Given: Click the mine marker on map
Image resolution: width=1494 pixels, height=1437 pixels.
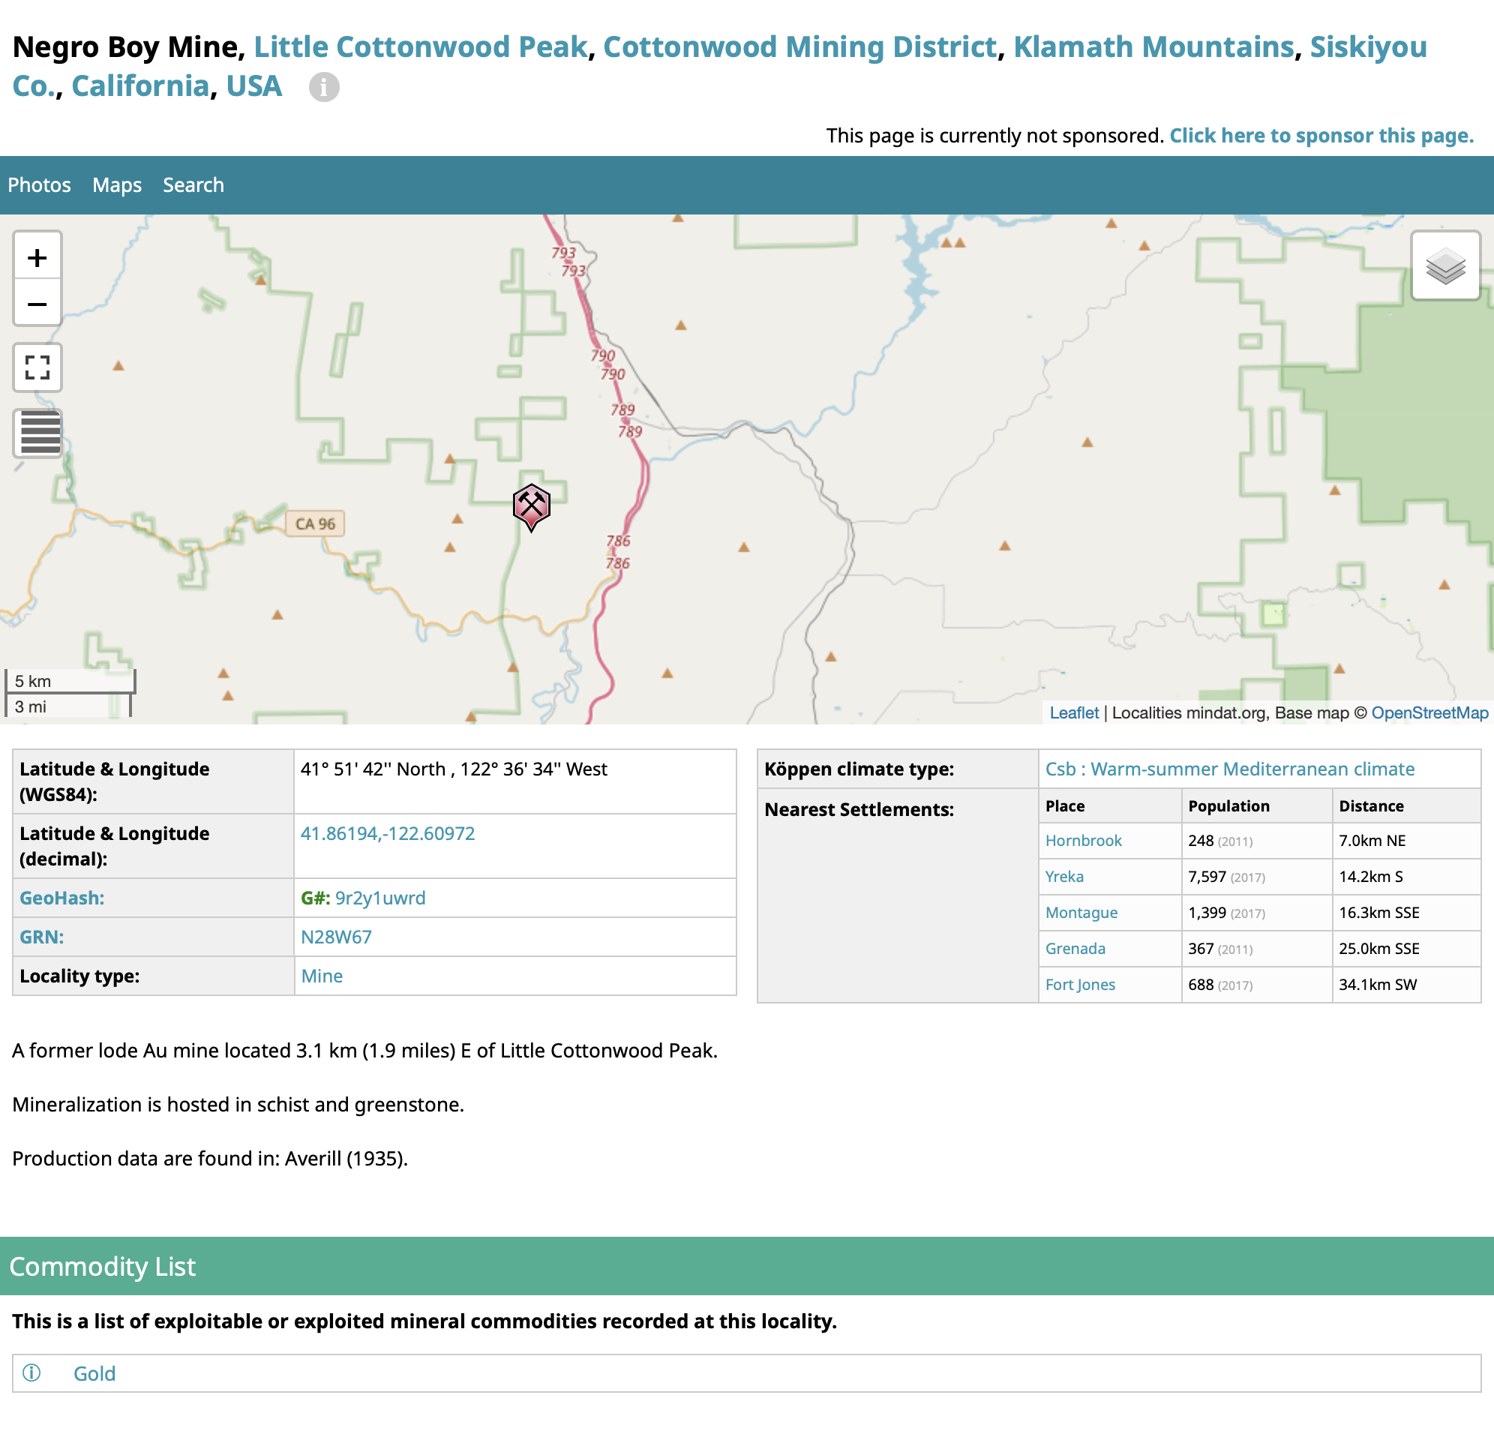Looking at the screenshot, I should 531,505.
